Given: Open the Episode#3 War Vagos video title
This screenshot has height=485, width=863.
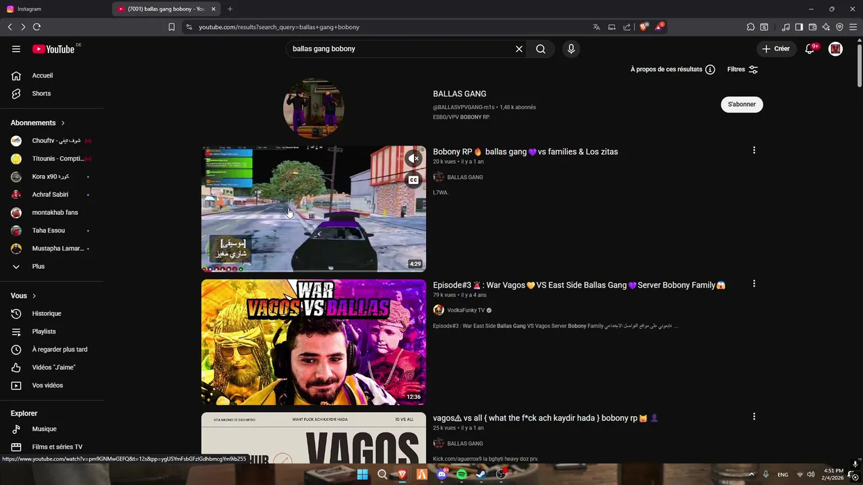Looking at the screenshot, I should pos(579,285).
